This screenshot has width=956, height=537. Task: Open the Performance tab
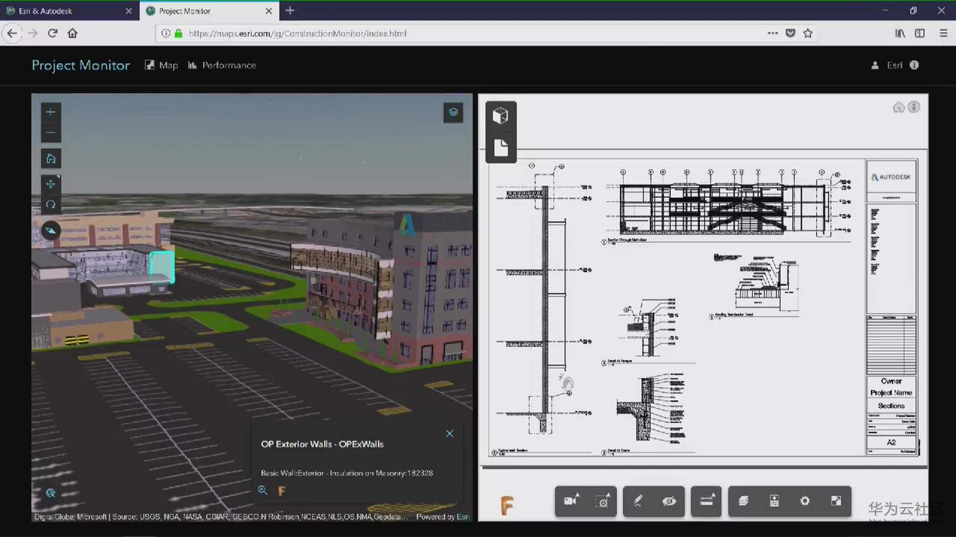(x=222, y=65)
